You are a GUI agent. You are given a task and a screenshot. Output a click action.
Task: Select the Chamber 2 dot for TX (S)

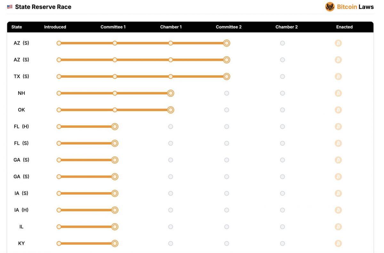click(x=282, y=77)
